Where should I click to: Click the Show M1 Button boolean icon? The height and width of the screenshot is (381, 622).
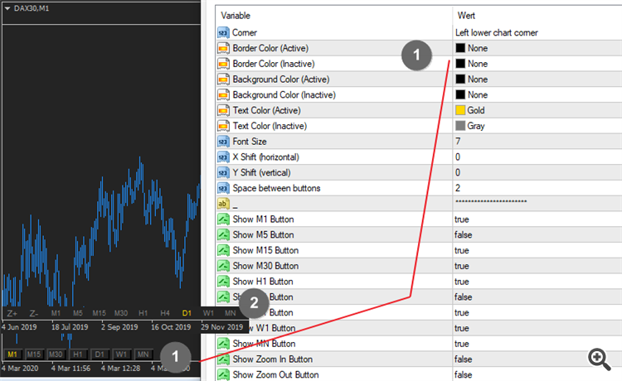pyautogui.click(x=223, y=219)
